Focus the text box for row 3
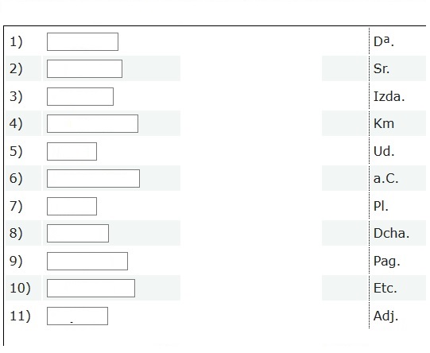The width and height of the screenshot is (430, 353). click(x=80, y=96)
